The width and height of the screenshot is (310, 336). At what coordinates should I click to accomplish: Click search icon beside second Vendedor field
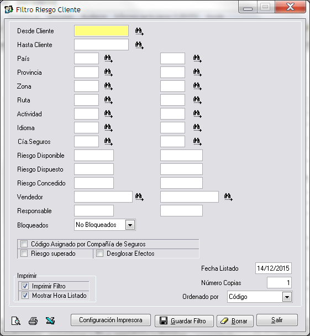coord(228,197)
